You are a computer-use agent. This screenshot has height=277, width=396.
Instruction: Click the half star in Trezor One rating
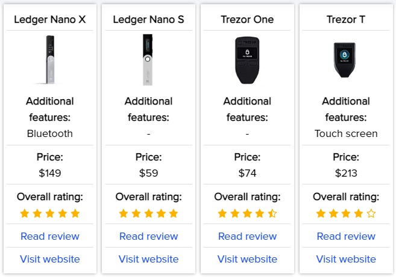(272, 213)
